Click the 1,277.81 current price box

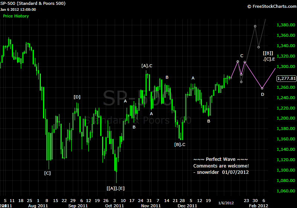[286, 78]
